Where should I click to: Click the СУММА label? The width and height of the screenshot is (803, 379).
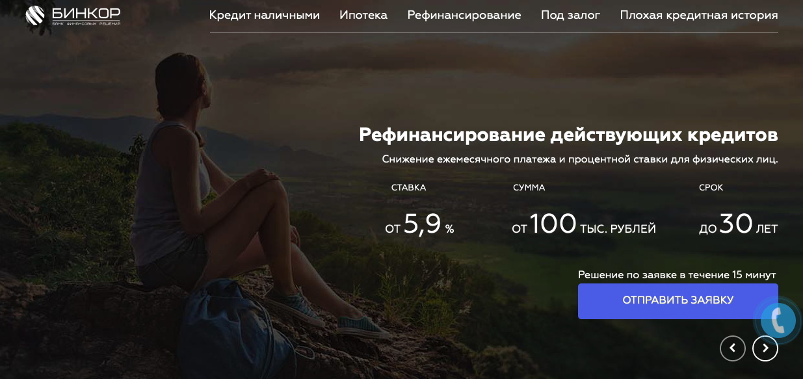pyautogui.click(x=529, y=188)
